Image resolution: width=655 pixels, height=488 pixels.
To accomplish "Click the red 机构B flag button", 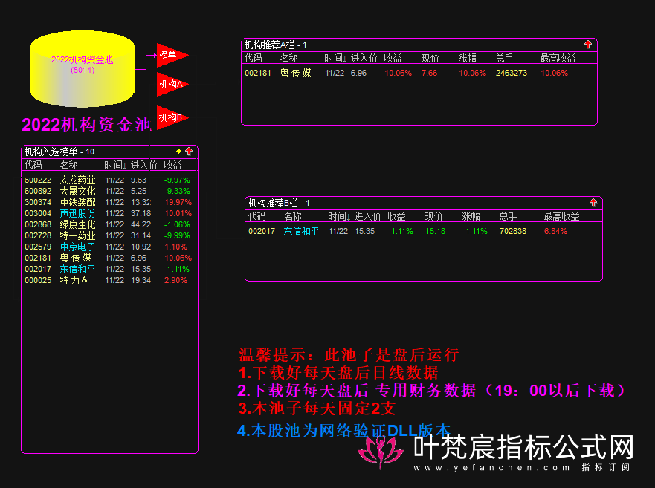I will point(171,117).
